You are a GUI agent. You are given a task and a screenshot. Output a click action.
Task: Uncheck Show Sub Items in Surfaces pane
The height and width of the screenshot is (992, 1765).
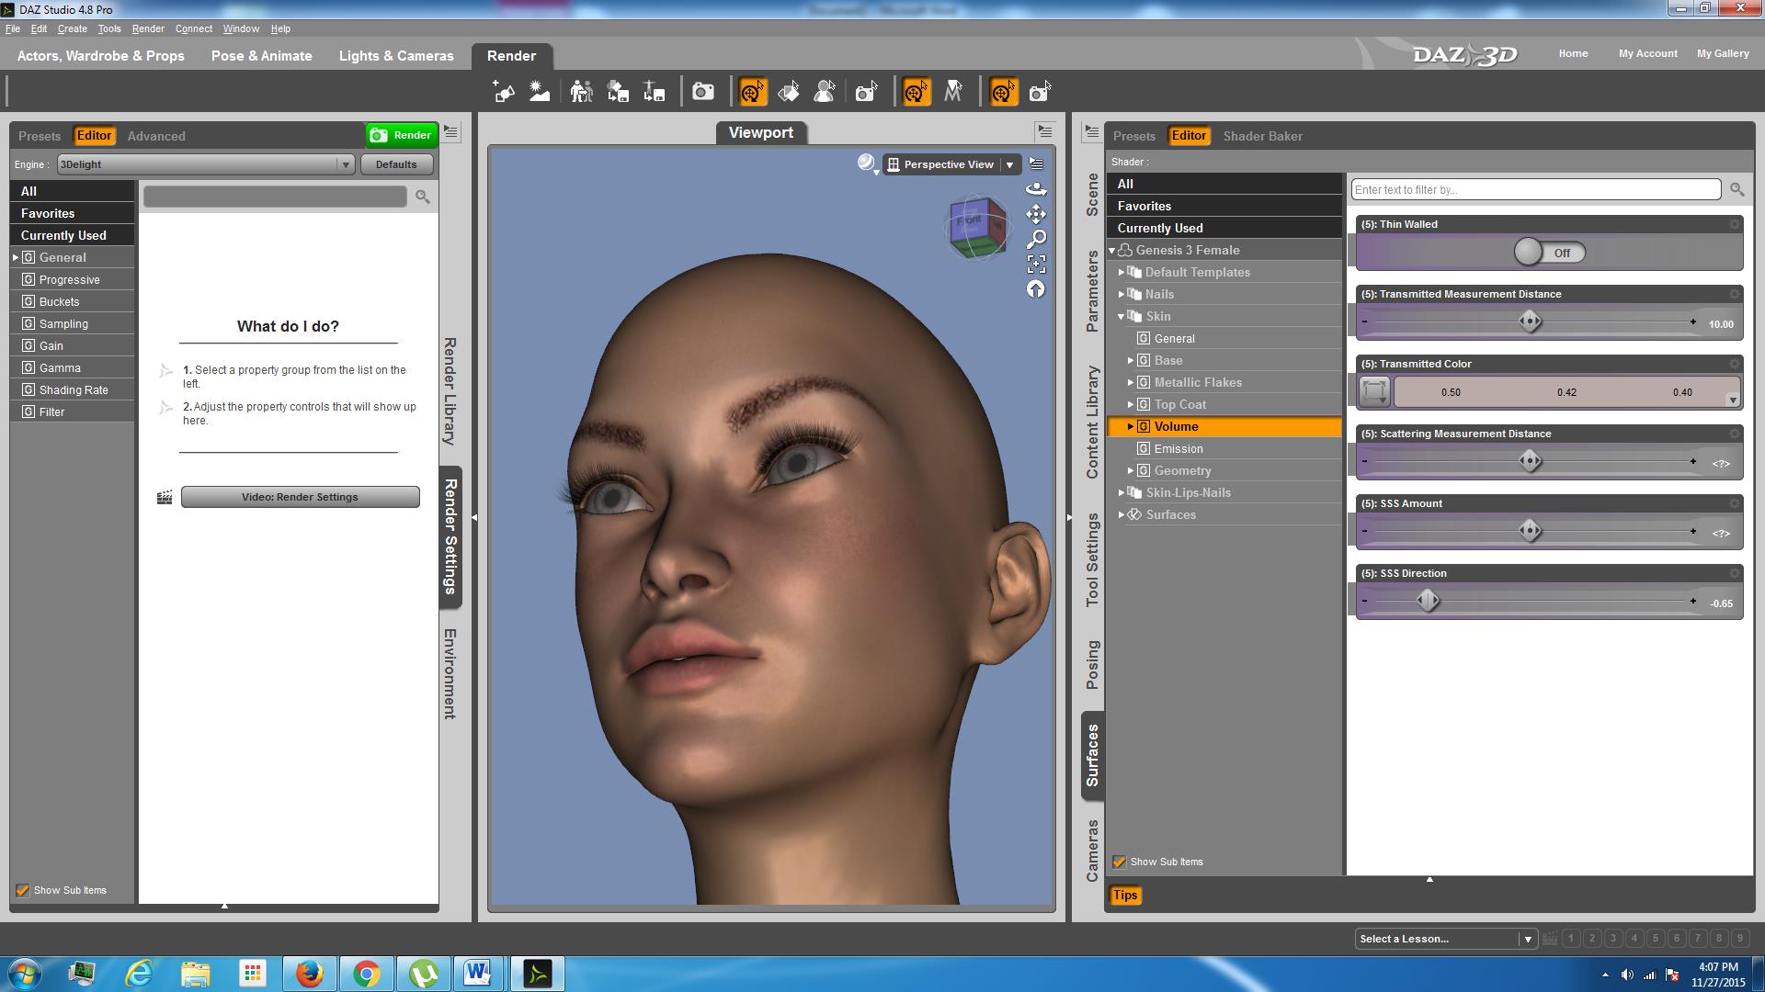point(1119,862)
